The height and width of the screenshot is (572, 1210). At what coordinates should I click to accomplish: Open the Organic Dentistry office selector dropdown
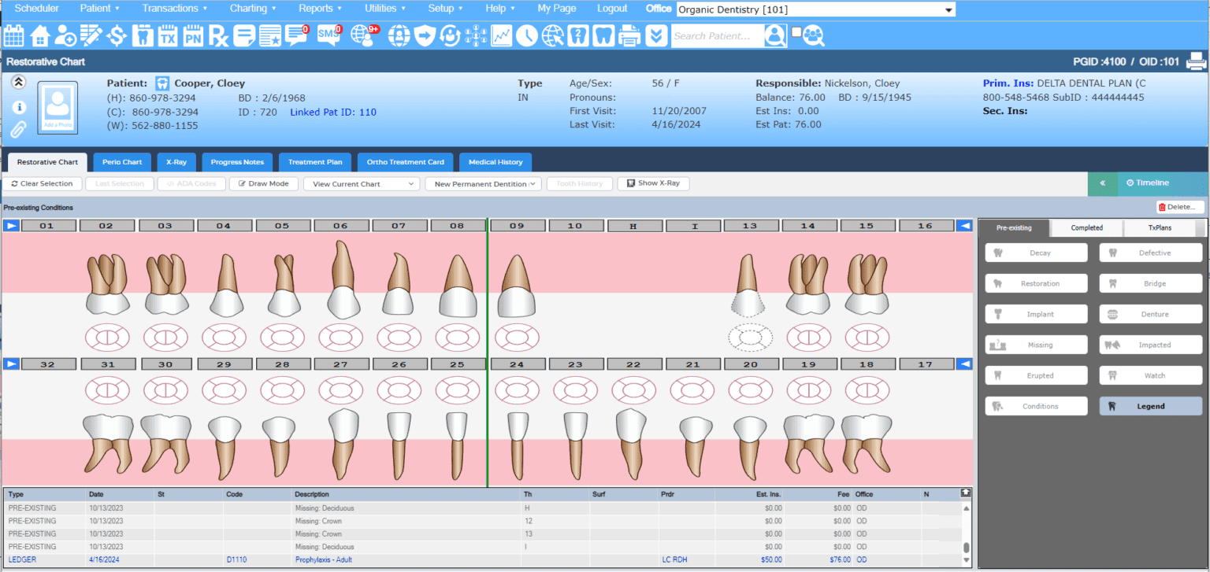[815, 9]
